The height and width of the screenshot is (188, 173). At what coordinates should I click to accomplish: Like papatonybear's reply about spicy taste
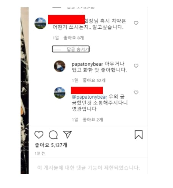click(x=136, y=66)
